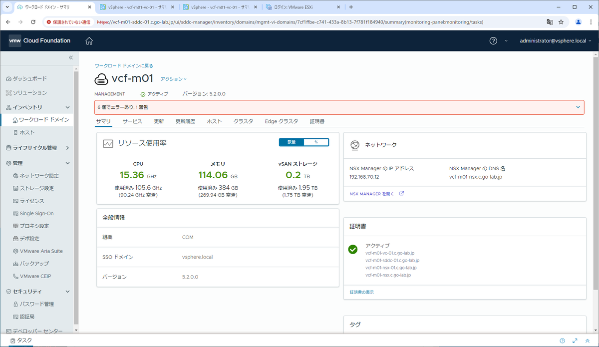Click the translate page icon
This screenshot has width=599, height=347.
(x=550, y=22)
